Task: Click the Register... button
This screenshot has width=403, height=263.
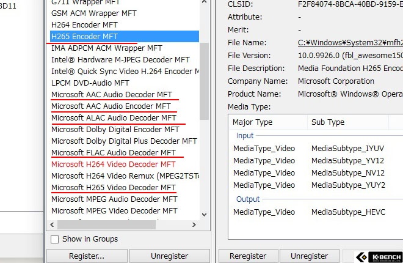Action: [x=87, y=256]
